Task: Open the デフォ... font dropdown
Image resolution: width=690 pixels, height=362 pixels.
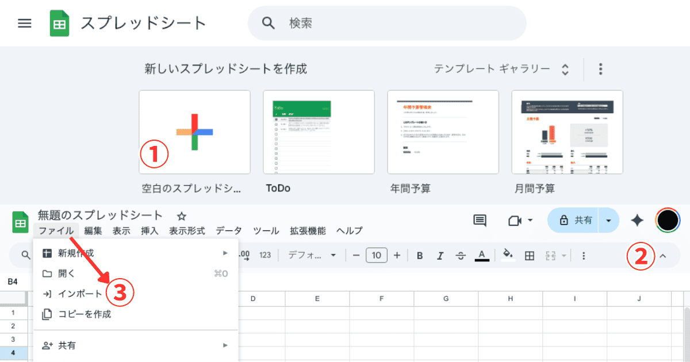Action: (x=312, y=256)
